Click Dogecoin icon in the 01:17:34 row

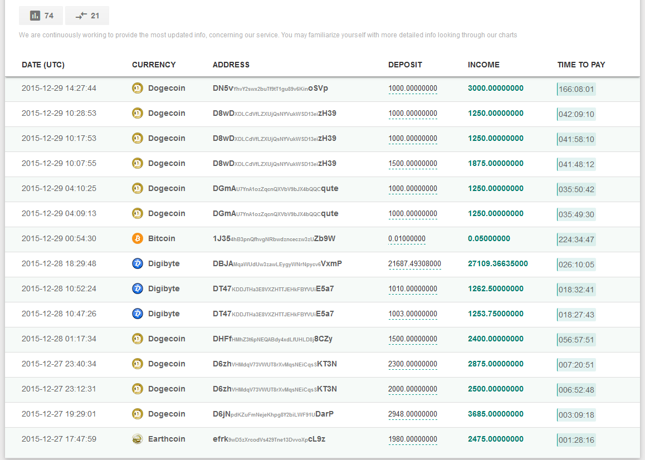point(137,339)
